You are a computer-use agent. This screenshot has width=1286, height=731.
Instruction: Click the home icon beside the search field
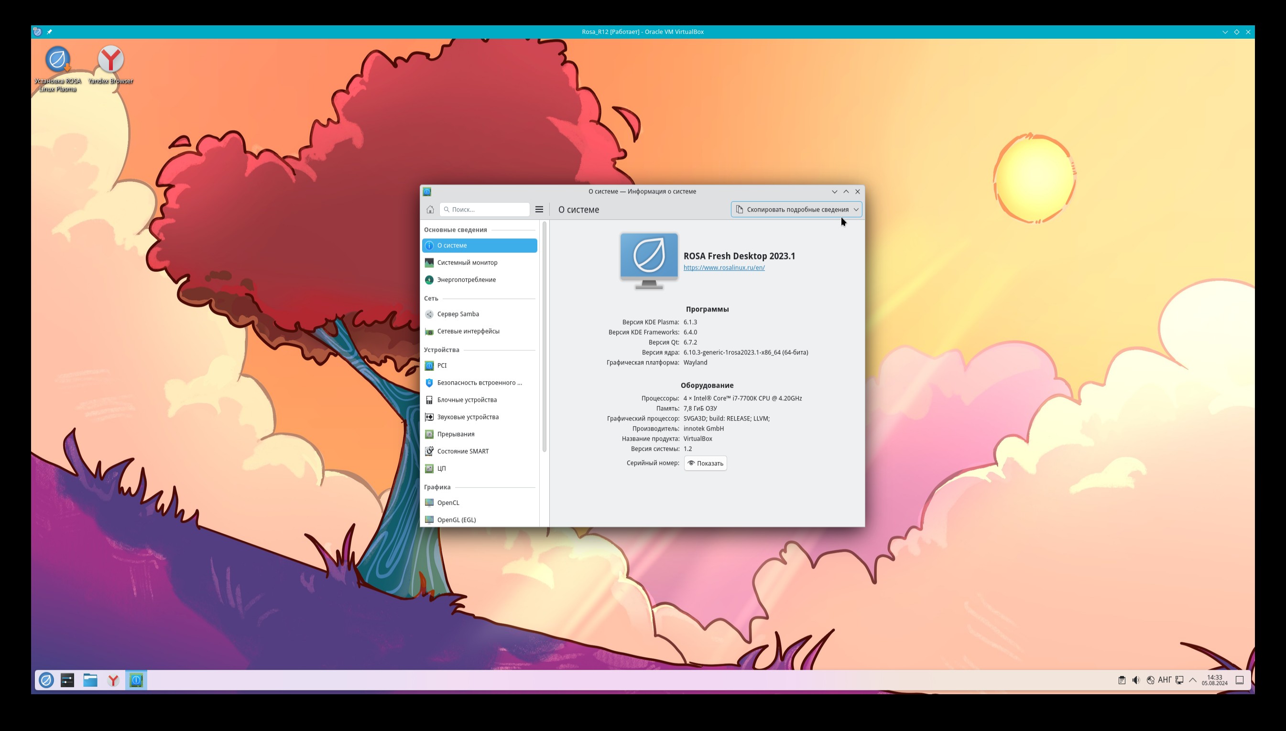point(430,209)
